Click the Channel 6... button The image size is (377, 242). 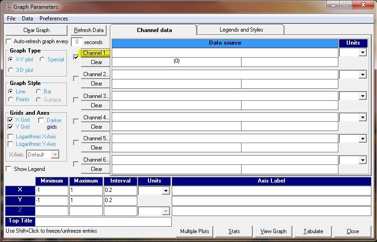tap(96, 160)
